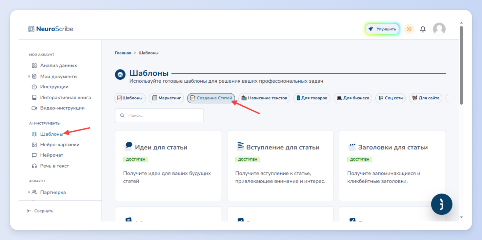Image resolution: width=482 pixels, height=240 pixels.
Task: Click the layered icon beside Шаблоны heading
Action: [x=120, y=74]
